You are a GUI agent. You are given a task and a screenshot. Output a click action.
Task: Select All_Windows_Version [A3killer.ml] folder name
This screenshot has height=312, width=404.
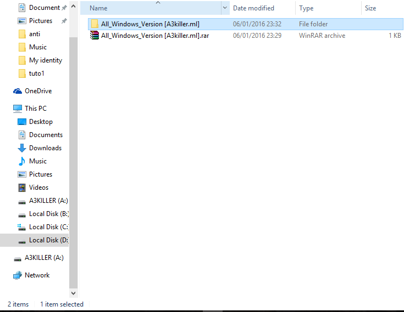pyautogui.click(x=150, y=24)
